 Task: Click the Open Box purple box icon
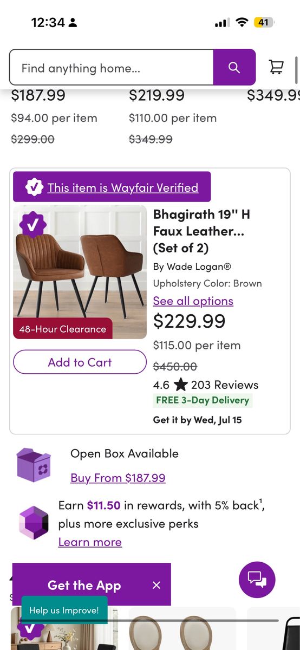click(x=34, y=465)
